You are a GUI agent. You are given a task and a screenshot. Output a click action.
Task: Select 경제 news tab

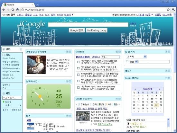pyautogui.click(x=102, y=104)
